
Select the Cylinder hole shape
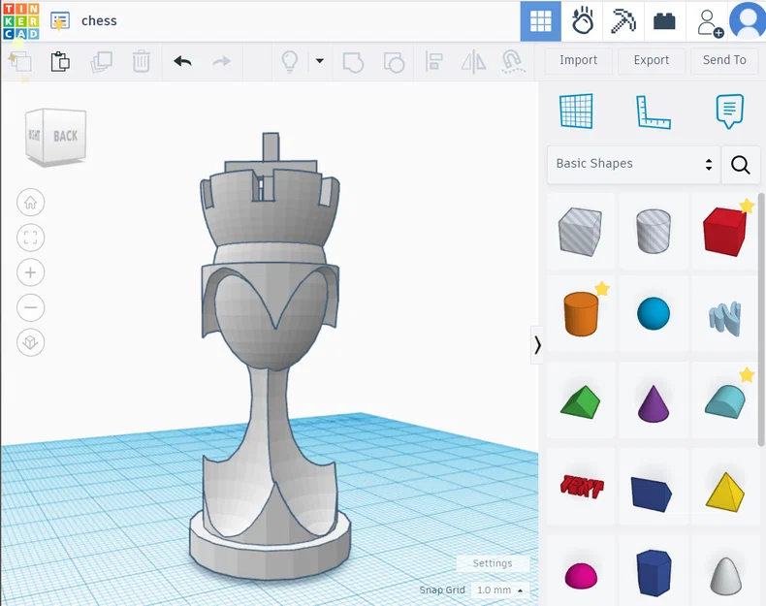654,231
